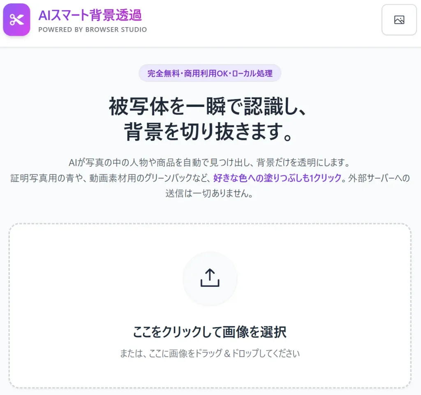Click the highlighted 好きな色への塗りつぶしも1クリック text

click(x=278, y=178)
